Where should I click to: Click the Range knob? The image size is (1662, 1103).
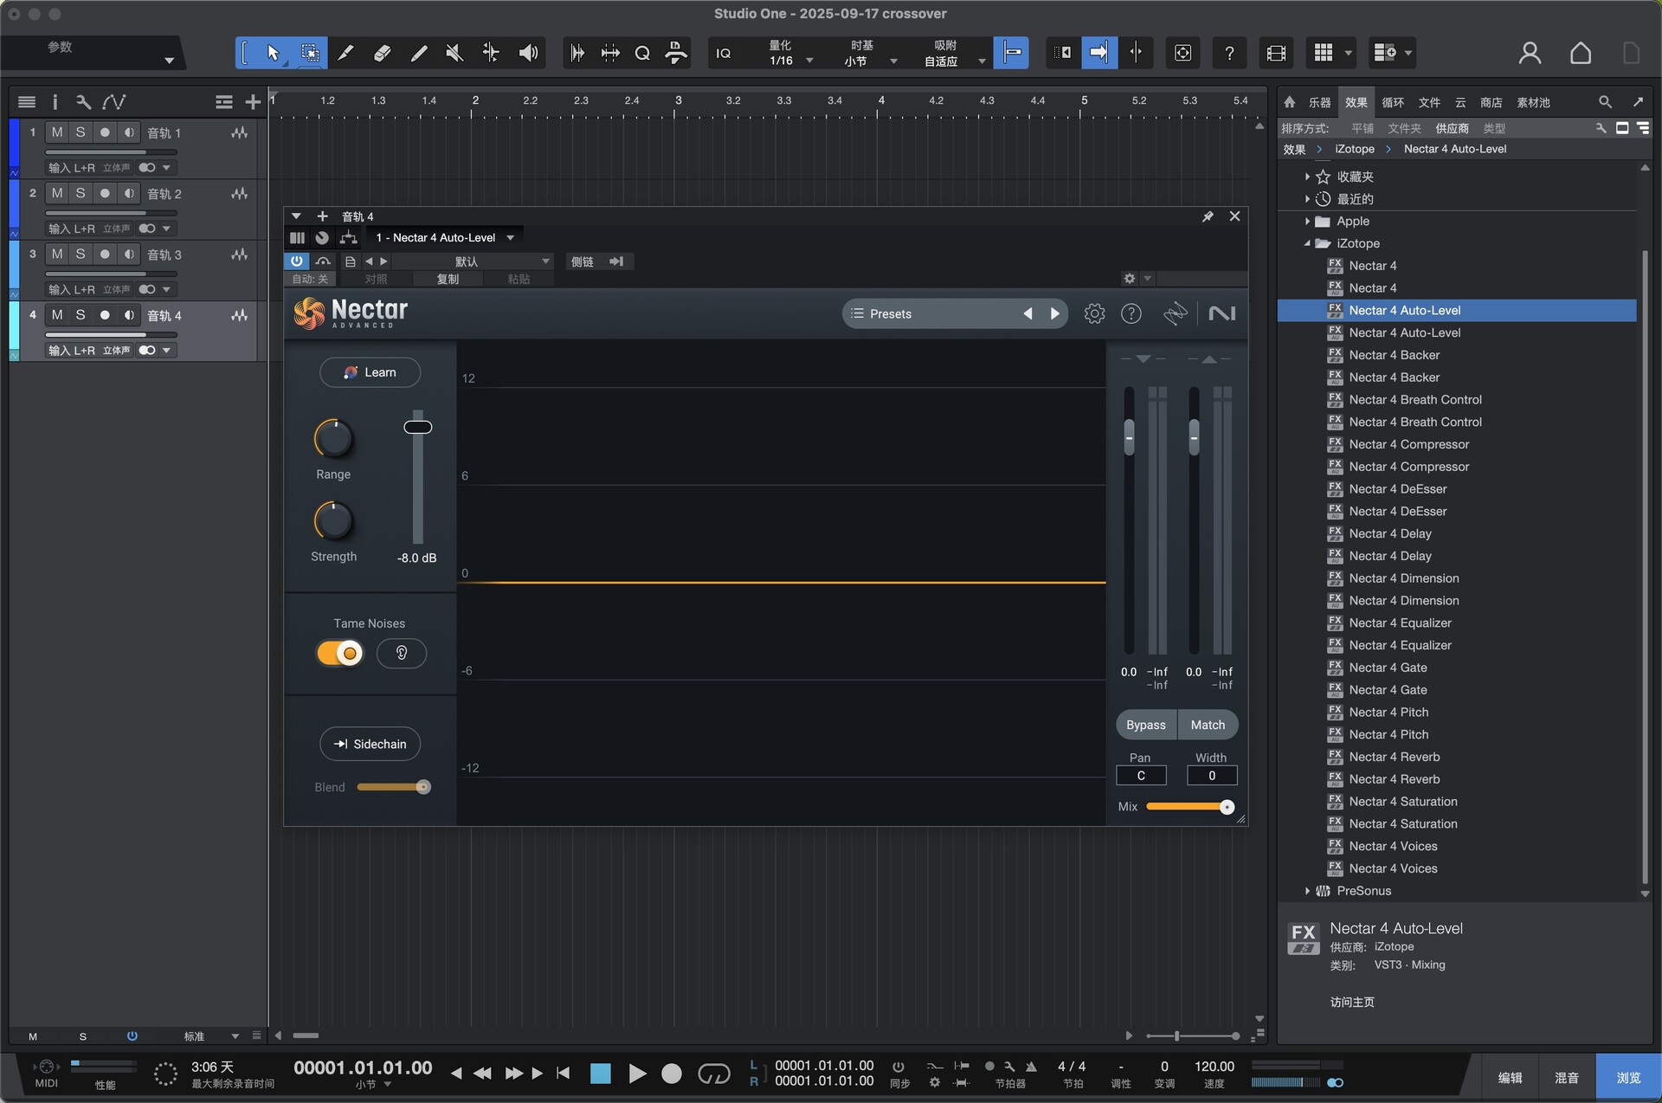[333, 439]
